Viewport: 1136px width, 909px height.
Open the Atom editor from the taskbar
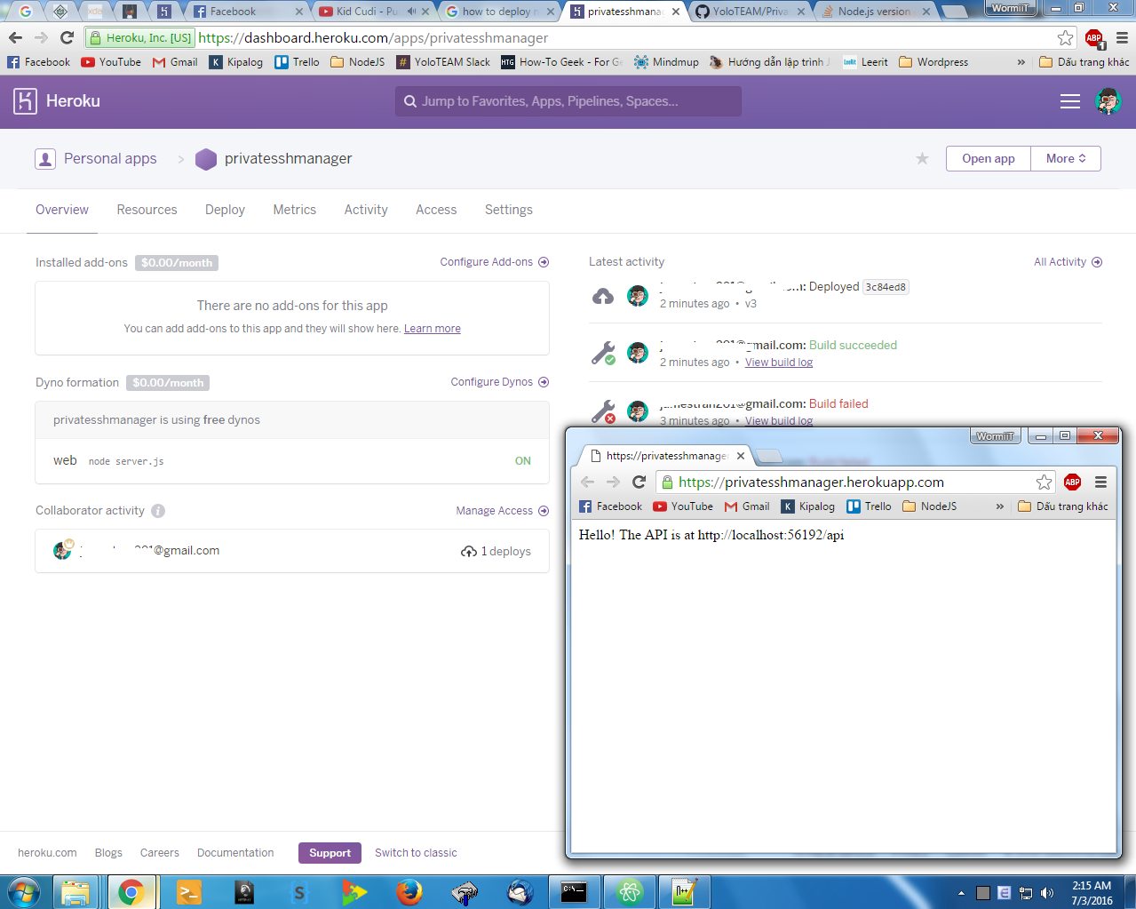[630, 892]
